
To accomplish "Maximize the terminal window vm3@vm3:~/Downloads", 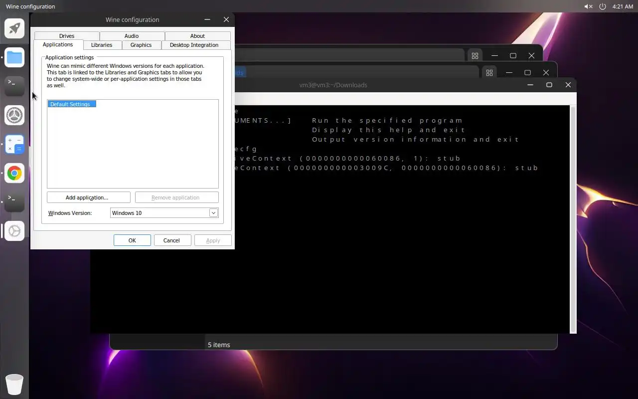I will point(549,85).
